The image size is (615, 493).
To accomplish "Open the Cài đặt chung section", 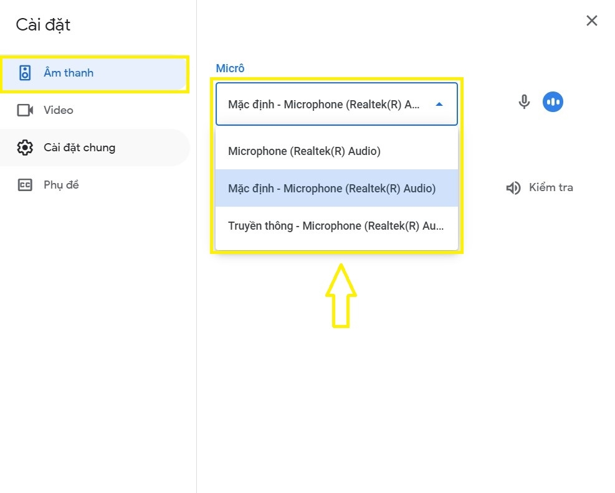I will coord(95,148).
